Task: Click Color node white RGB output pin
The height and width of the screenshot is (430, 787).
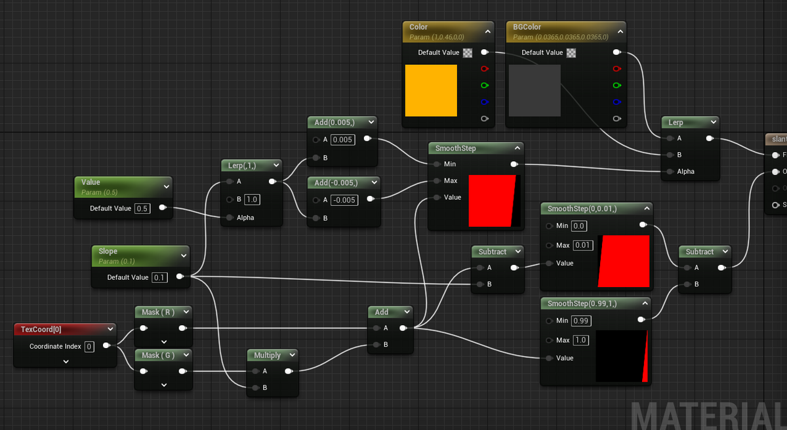Action: point(485,52)
